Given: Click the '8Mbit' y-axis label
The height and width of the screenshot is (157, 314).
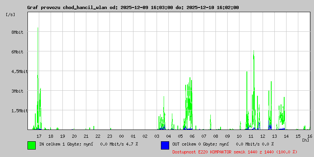Looking at the screenshot, I should (17, 32).
